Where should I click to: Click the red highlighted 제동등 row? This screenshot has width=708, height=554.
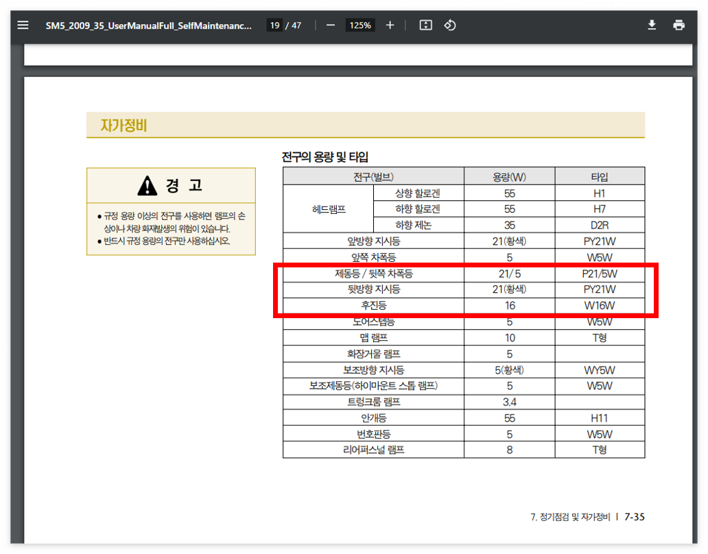(x=373, y=274)
